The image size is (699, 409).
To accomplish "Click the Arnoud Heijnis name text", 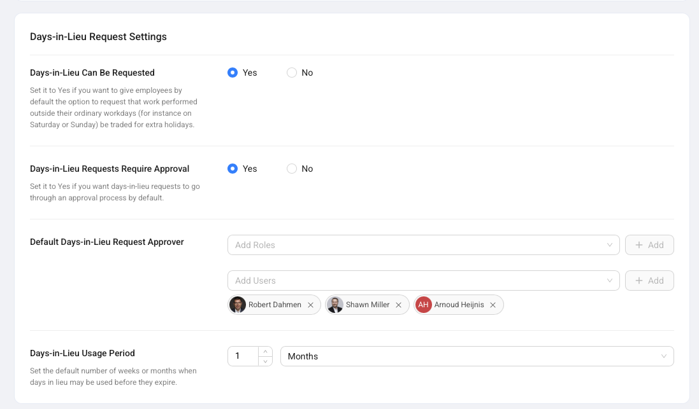I will [x=459, y=305].
